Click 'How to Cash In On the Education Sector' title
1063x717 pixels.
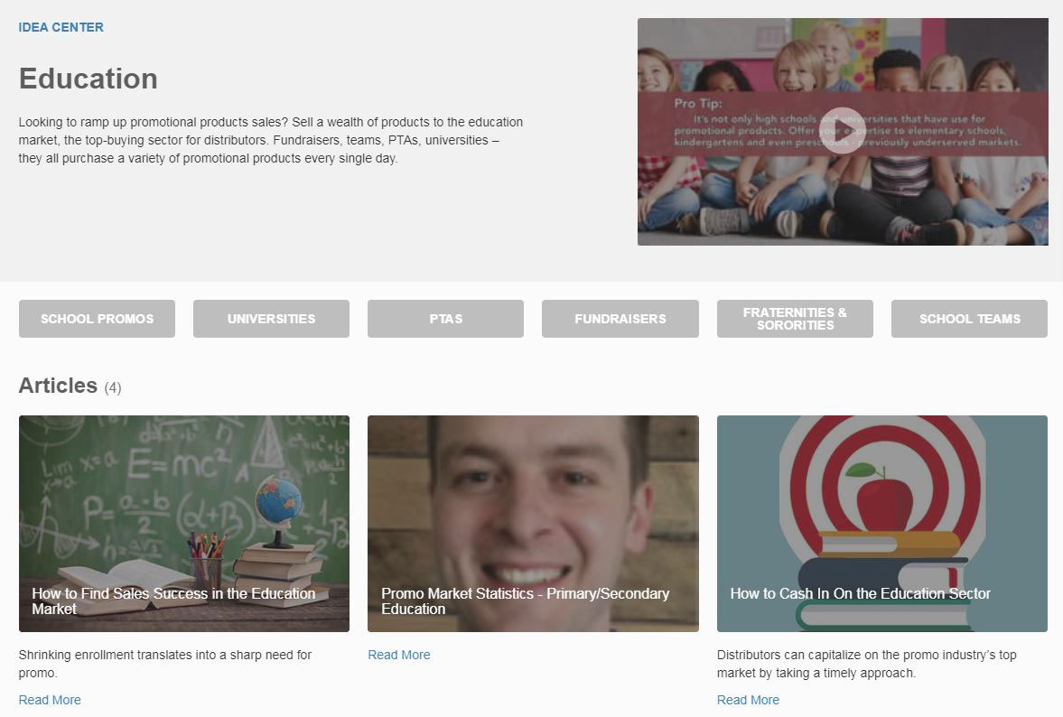point(861,593)
